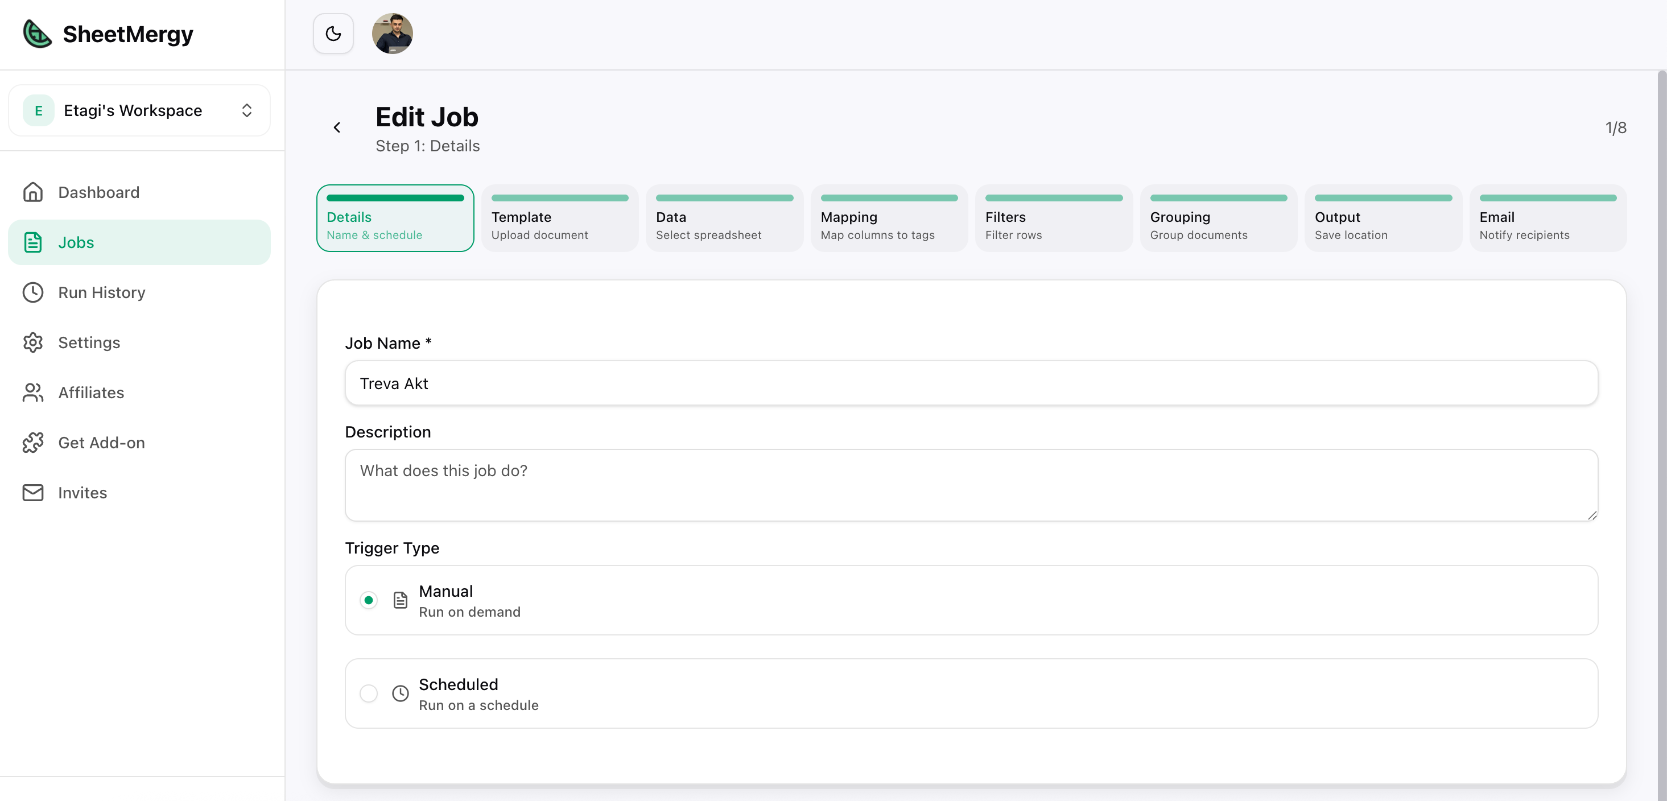
Task: Select the Scheduled trigger radio button
Action: coord(369,693)
